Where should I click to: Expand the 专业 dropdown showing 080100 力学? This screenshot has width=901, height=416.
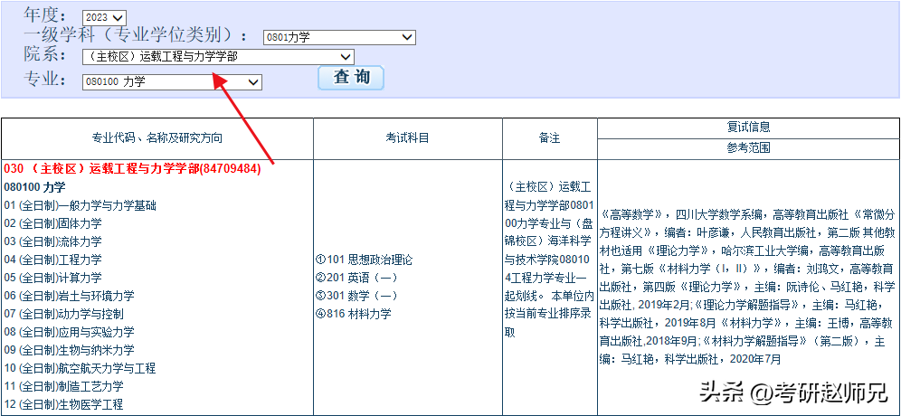coord(171,81)
